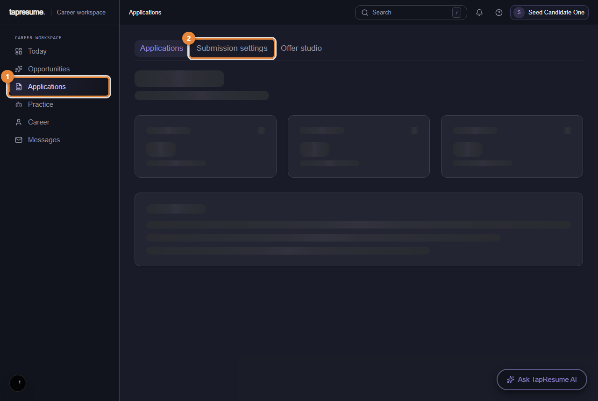Switch to the Offer studio tab
The width and height of the screenshot is (598, 401).
(x=301, y=48)
